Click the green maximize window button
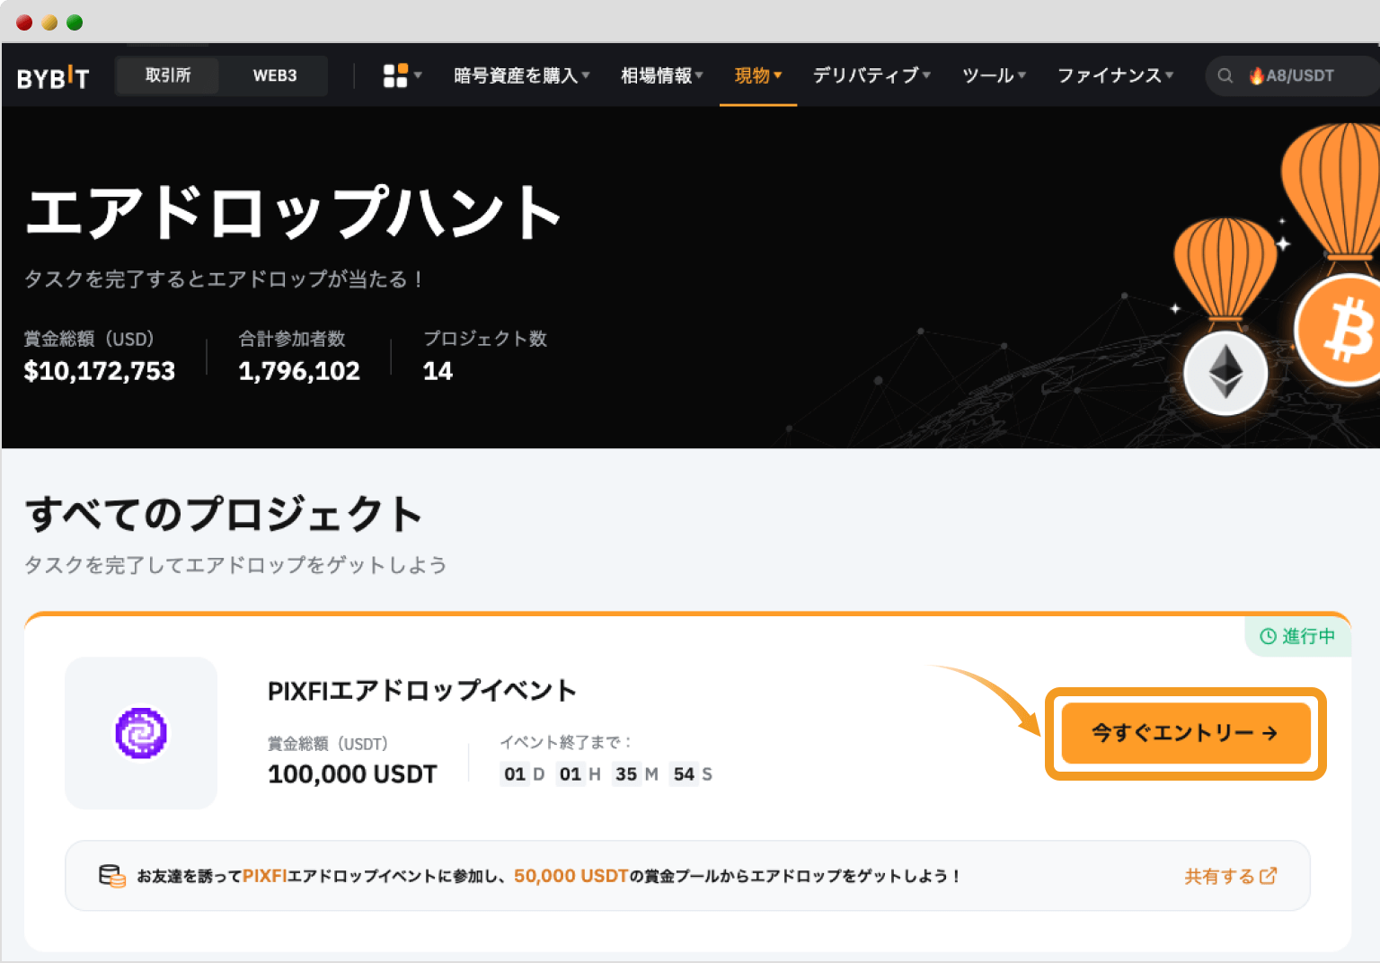The width and height of the screenshot is (1380, 963). coord(75,22)
